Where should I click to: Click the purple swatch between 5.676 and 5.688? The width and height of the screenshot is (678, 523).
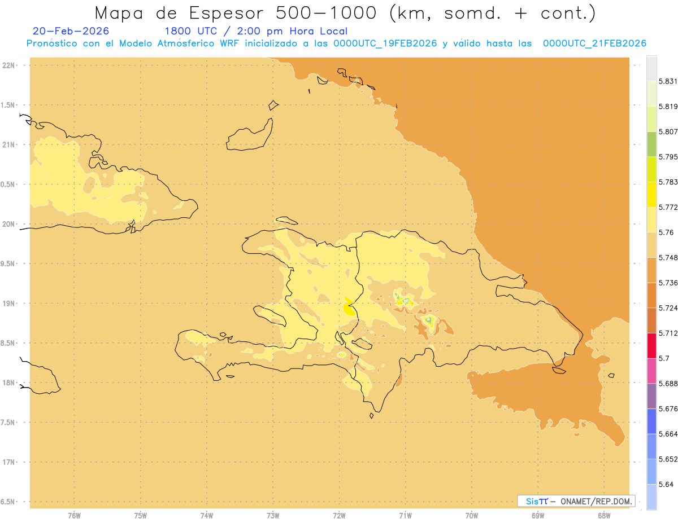(x=651, y=396)
